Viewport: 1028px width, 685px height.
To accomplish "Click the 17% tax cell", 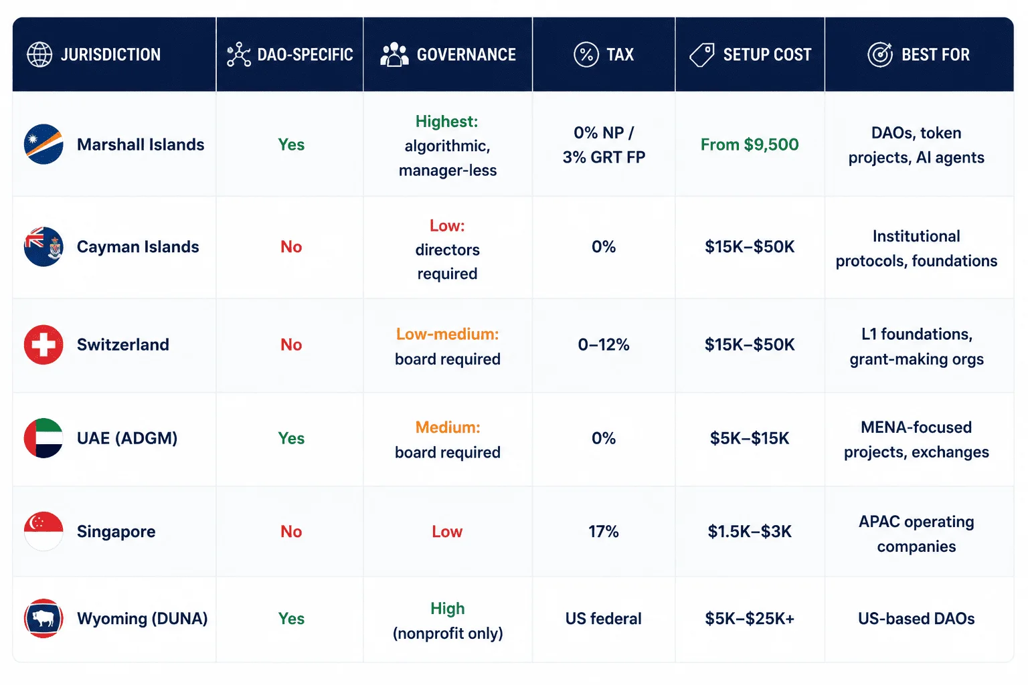I will tap(604, 531).
